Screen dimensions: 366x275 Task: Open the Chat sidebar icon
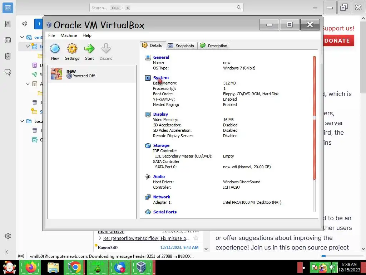(8, 72)
